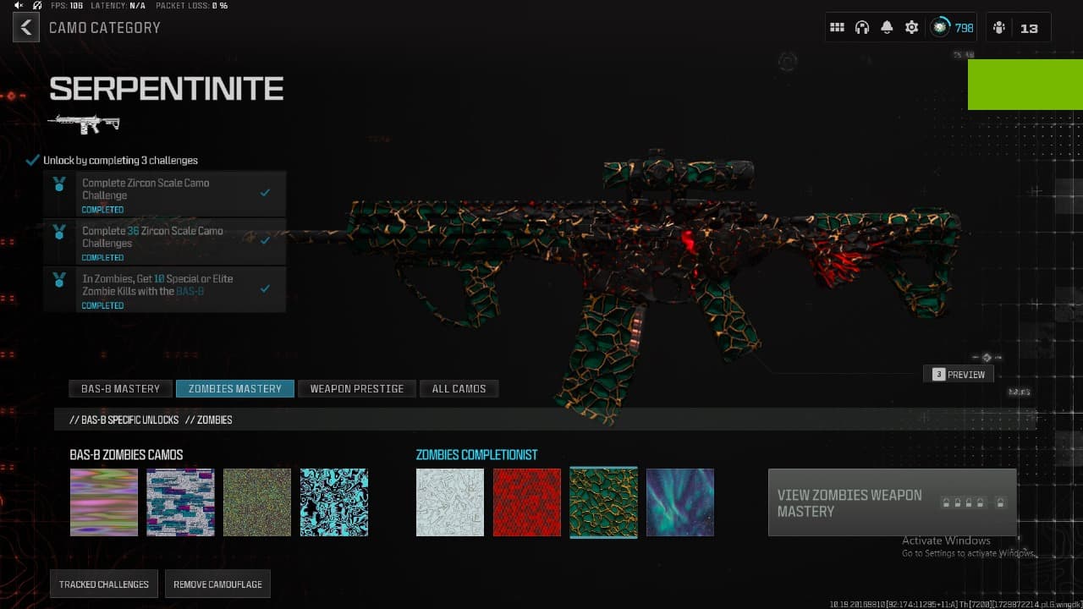
Task: Click the checkmark on 10 Special or Elite Kills
Action: pos(265,288)
